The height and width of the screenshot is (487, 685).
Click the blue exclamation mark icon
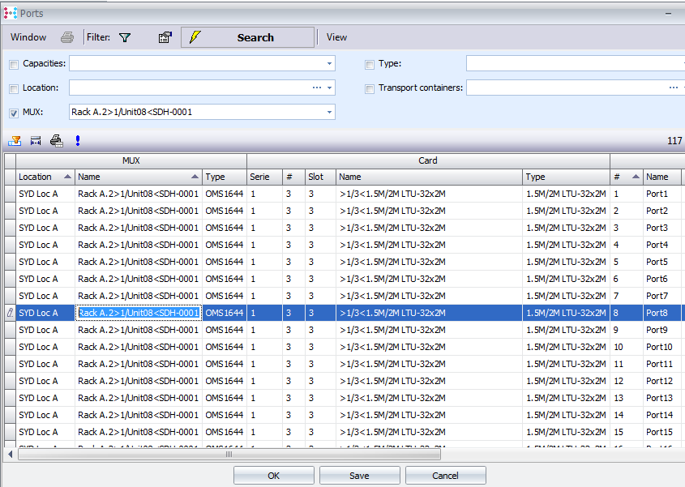point(78,141)
